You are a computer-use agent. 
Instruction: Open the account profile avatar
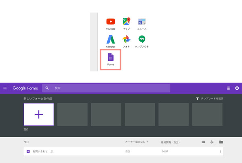[237, 88]
